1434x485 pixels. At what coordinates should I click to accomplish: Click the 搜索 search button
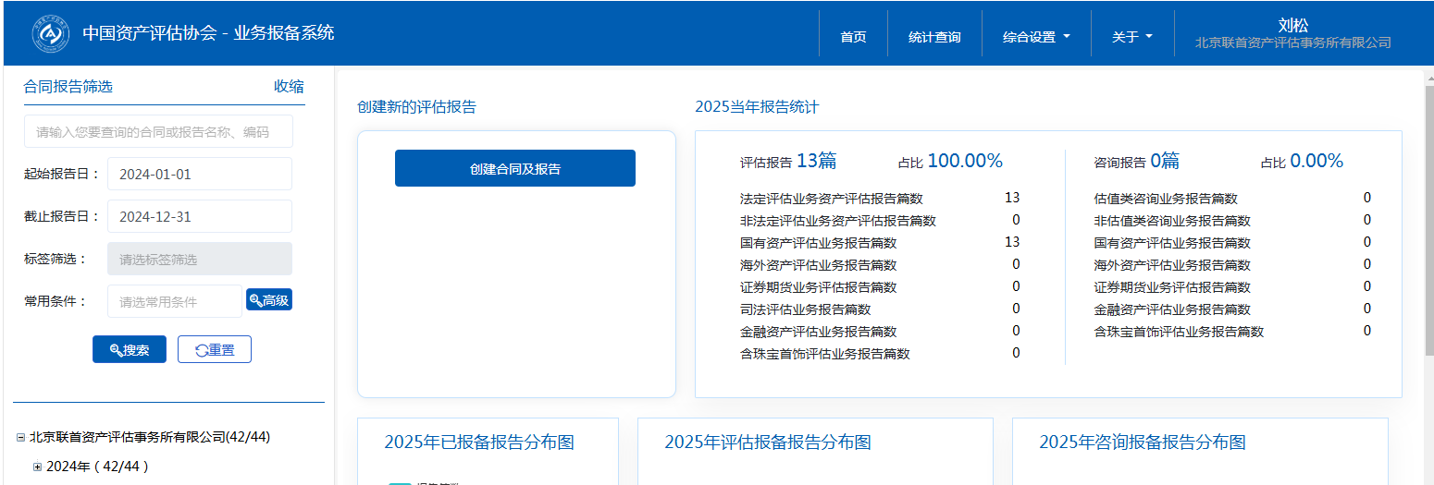click(130, 350)
